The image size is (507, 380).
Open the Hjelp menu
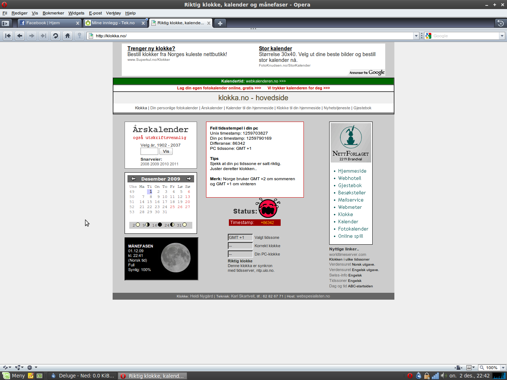click(x=130, y=13)
